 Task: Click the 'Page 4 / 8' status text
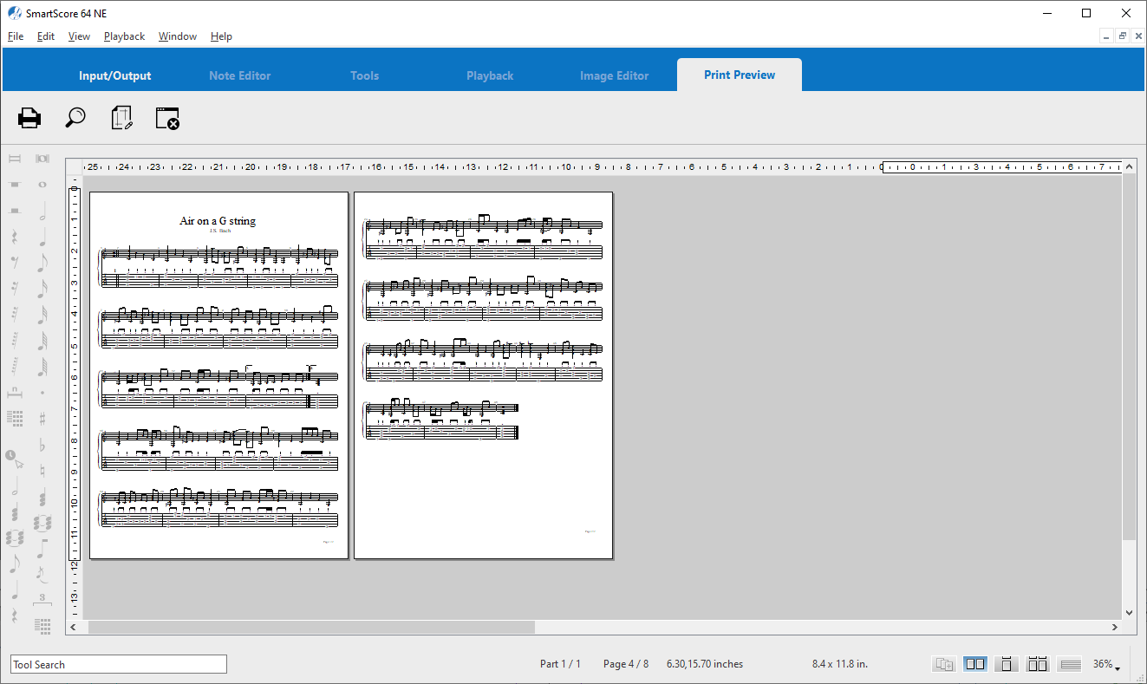[x=626, y=664]
